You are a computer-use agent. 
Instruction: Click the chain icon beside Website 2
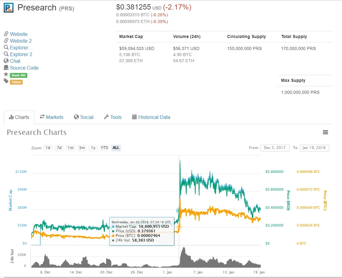click(x=6, y=40)
